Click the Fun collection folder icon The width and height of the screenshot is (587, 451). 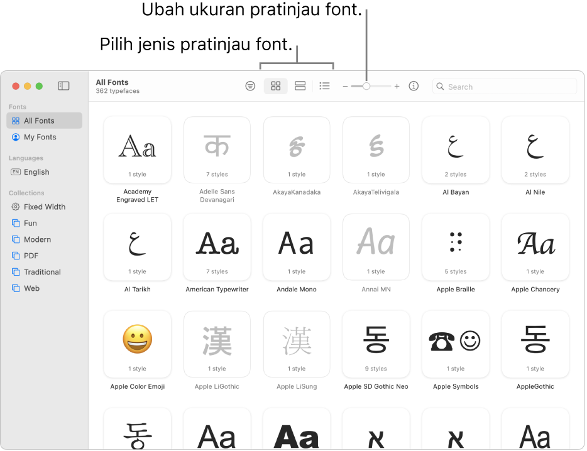16,223
